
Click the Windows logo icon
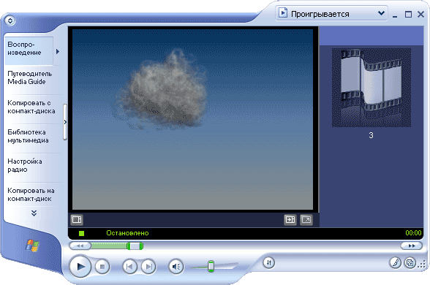click(x=32, y=246)
